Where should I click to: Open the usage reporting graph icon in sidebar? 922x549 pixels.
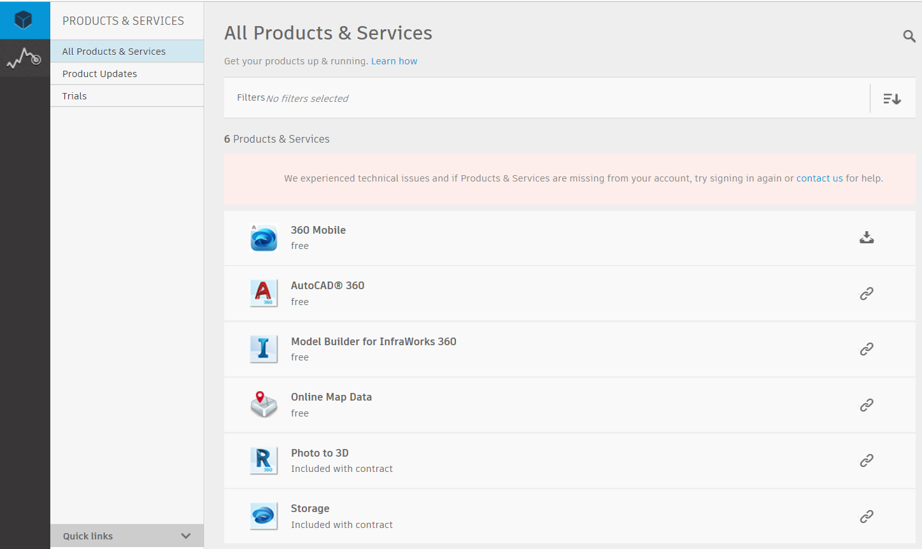(x=24, y=59)
